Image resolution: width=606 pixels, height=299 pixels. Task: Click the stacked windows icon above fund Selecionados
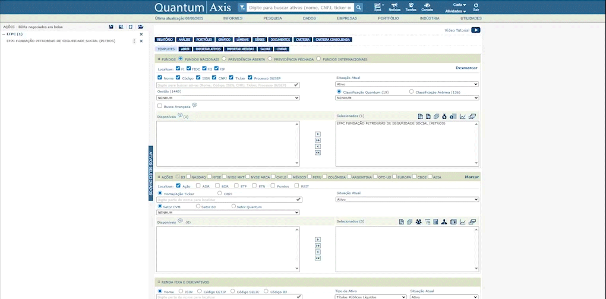point(472,116)
